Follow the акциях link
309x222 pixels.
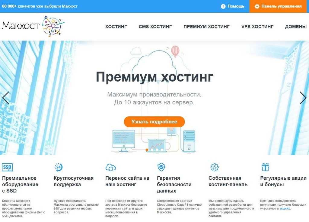point(285,208)
